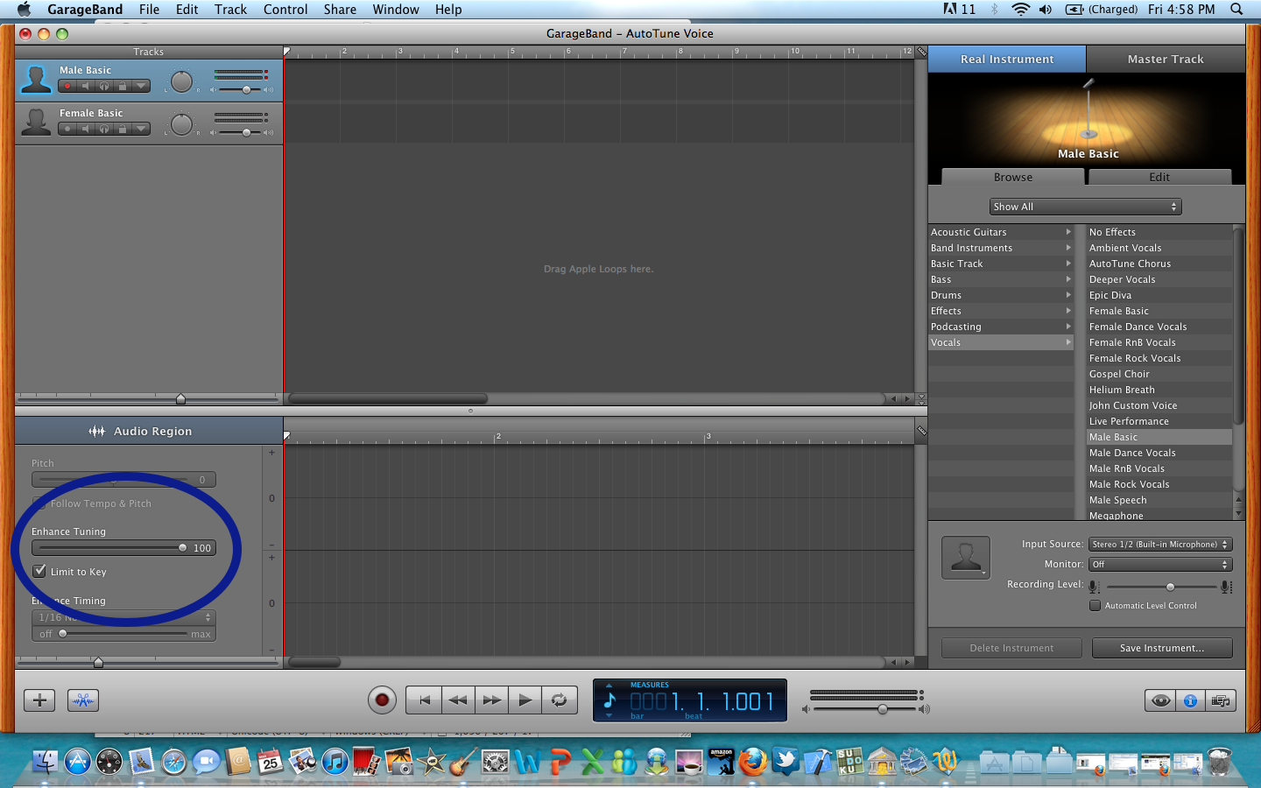Lock the Male Basic track
The width and height of the screenshot is (1261, 788).
(123, 86)
